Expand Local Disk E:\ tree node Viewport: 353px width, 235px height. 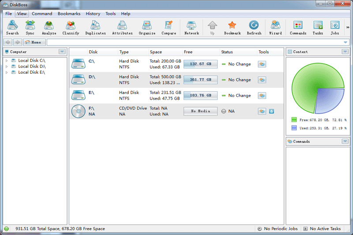pos(7,72)
